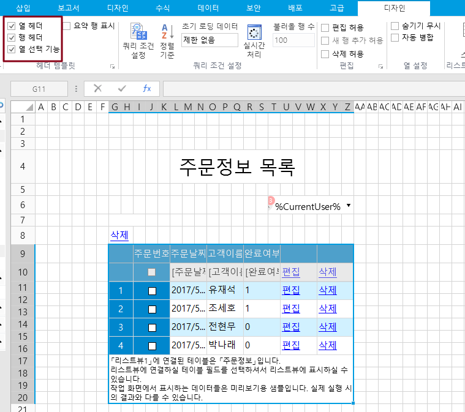Open the 쿼리 조건 설정 tool

[137, 41]
